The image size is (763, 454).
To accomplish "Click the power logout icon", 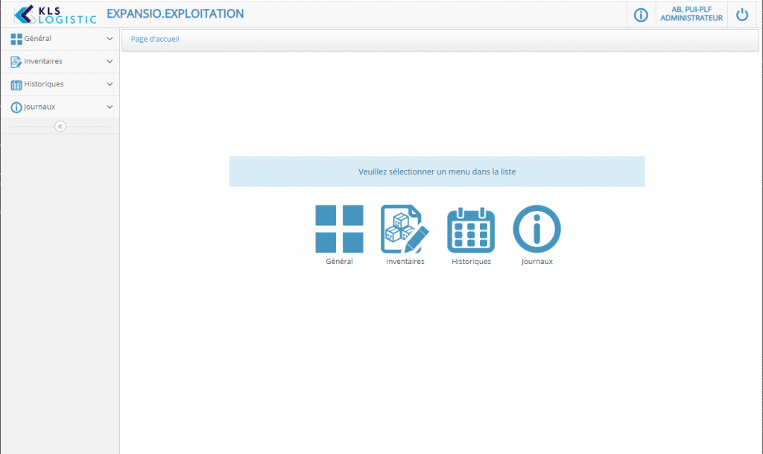I will click(x=742, y=15).
